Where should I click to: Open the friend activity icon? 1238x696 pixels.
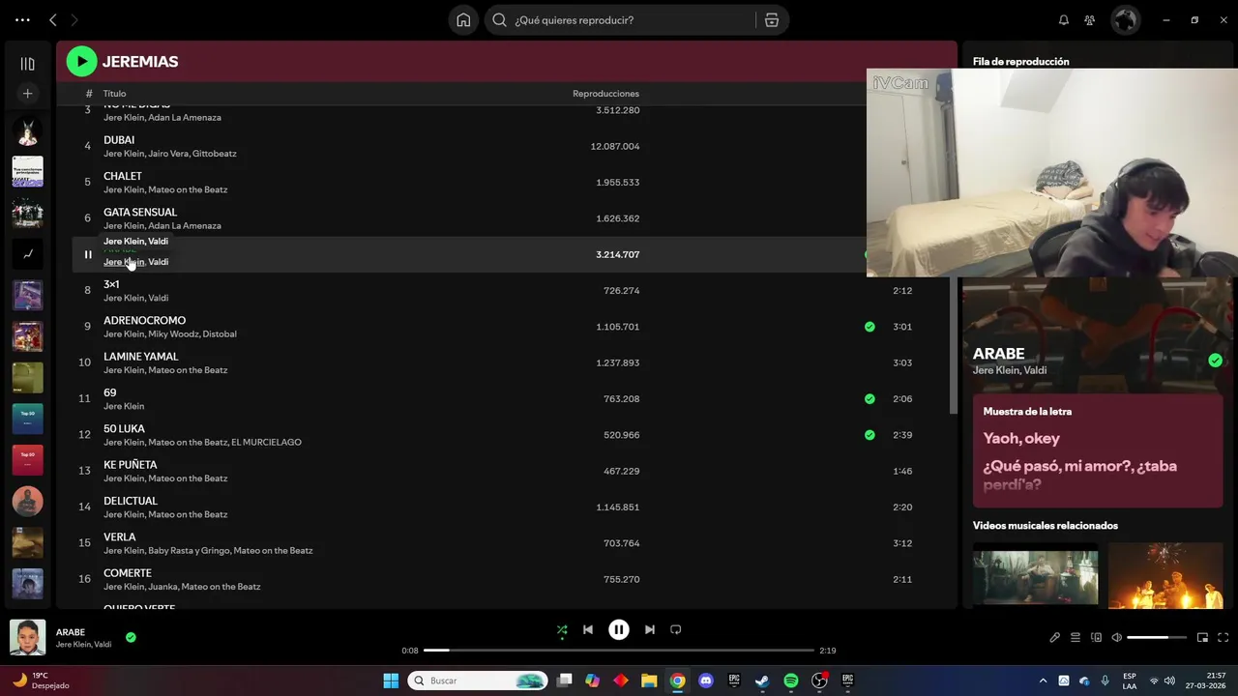(1090, 20)
